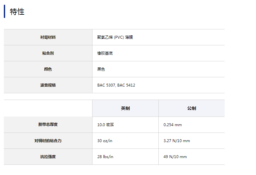Viewport: 256px width, 175px height.
Task: Click the 黑色 color value
Action: pyautogui.click(x=101, y=69)
